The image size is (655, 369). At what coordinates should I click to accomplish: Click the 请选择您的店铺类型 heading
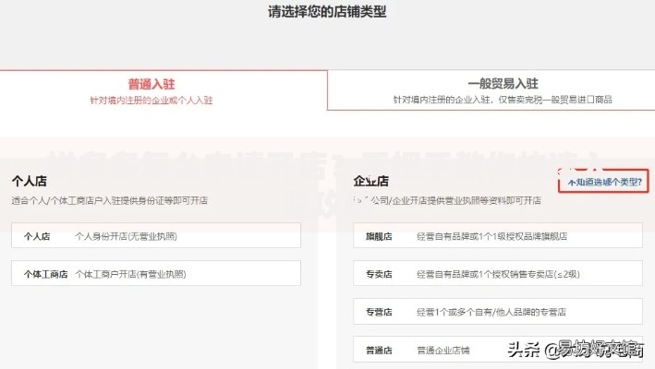327,11
